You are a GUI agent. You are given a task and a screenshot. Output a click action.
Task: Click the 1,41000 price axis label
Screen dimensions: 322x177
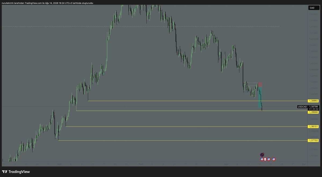pos(313,39)
